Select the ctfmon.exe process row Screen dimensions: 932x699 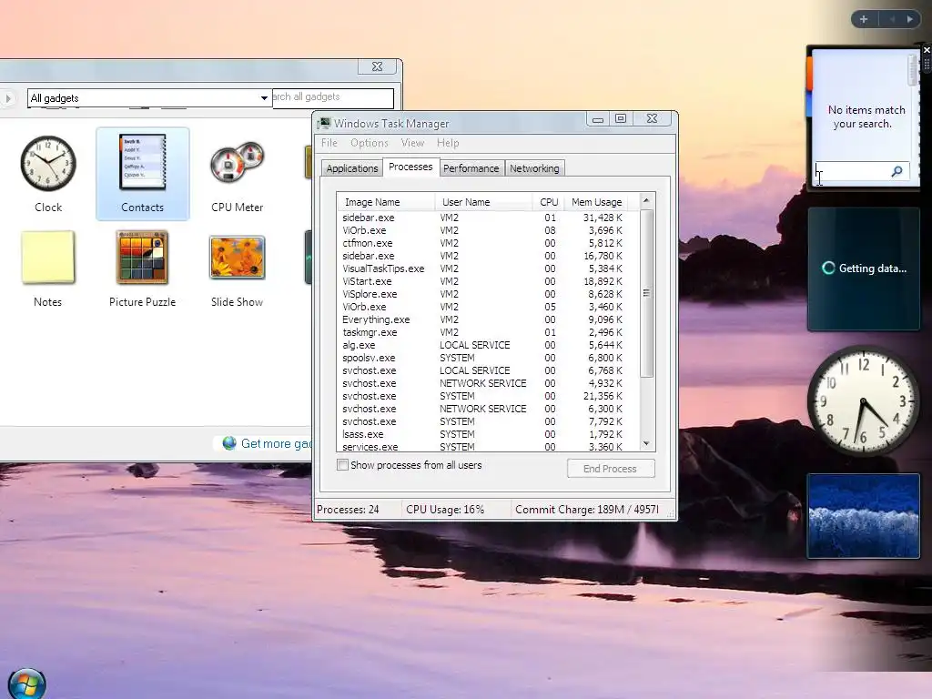(489, 243)
